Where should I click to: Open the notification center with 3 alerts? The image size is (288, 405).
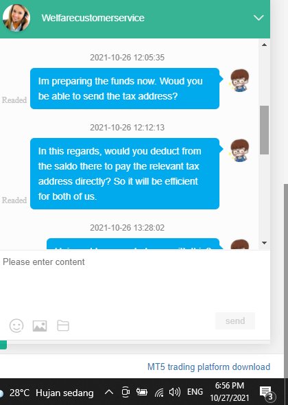coord(267,393)
